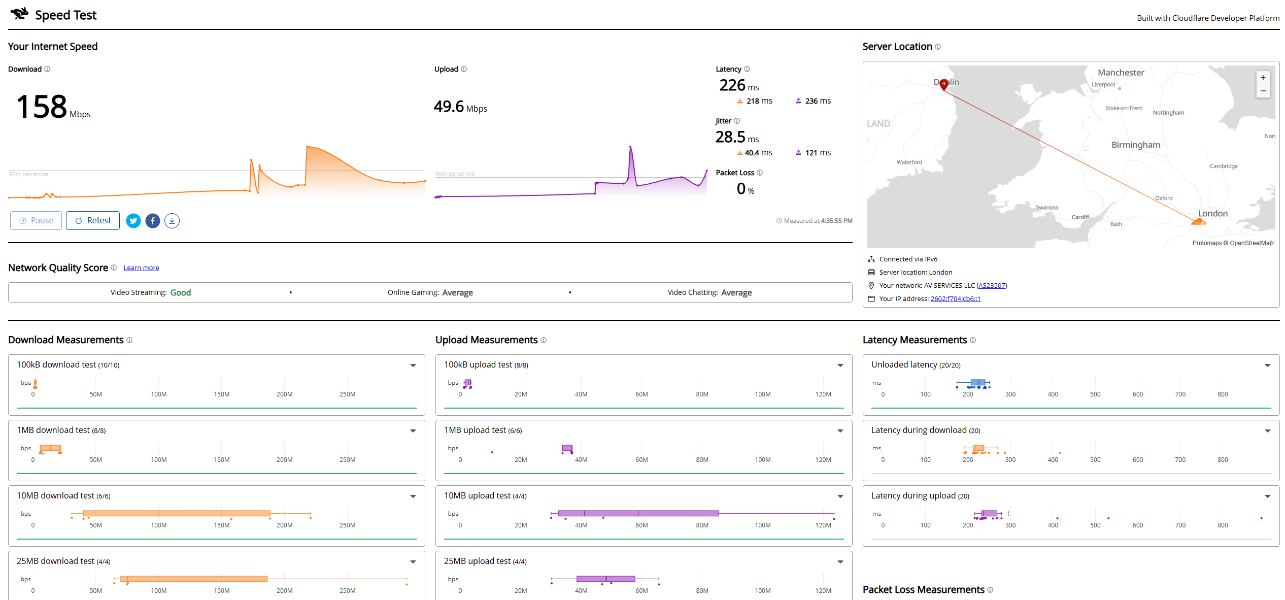Click the London server marker on map

point(1199,221)
